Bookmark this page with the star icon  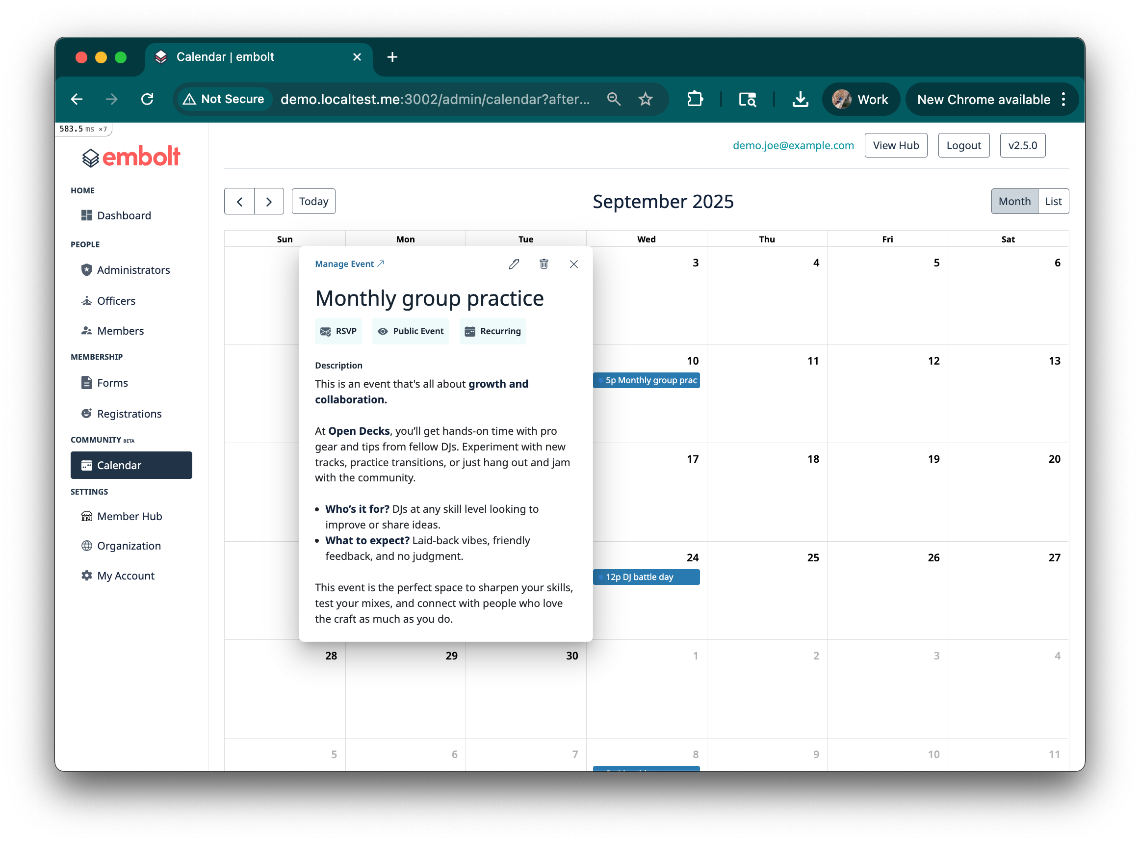(x=646, y=99)
